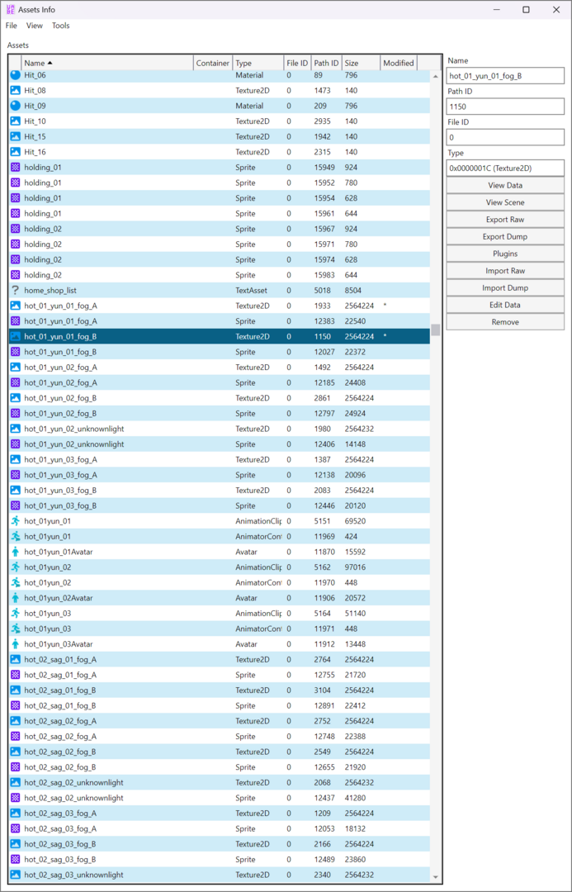Click the question mark icon of home_shop_list
Image resolution: width=572 pixels, height=892 pixels.
coord(16,290)
